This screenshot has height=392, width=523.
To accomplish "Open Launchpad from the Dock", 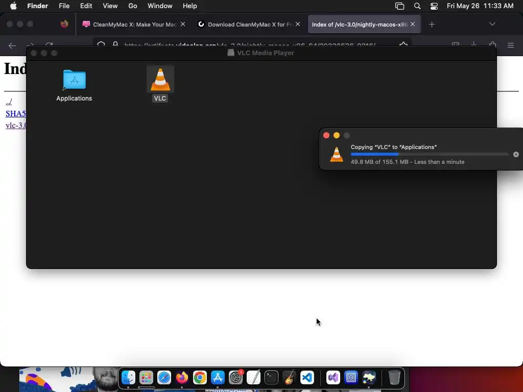I will pyautogui.click(x=146, y=378).
